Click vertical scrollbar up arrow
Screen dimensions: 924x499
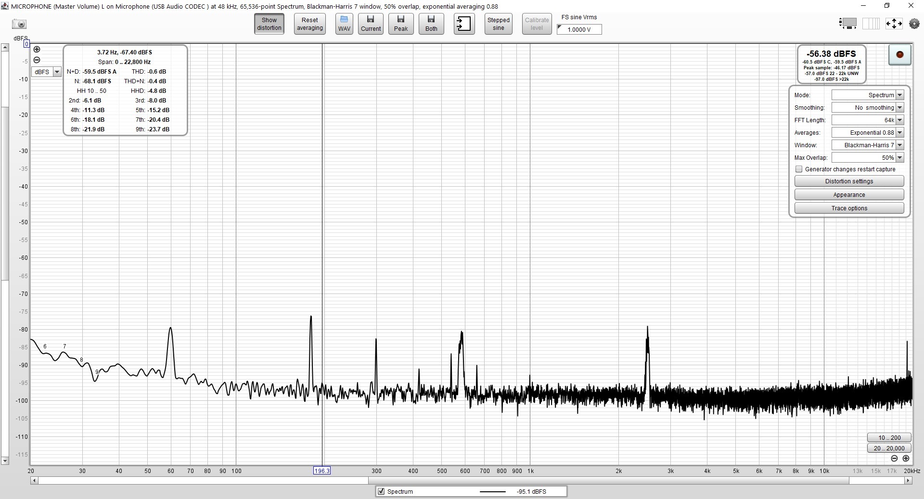pyautogui.click(x=5, y=47)
